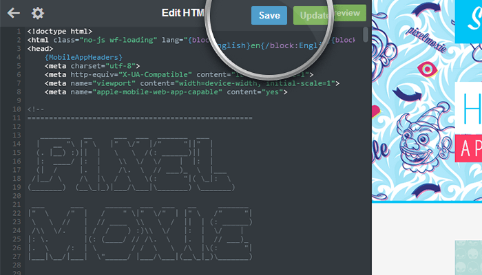The height and width of the screenshot is (275, 482).
Task: Click the {MobileAppHeaders} tag in code
Action: pyautogui.click(x=83, y=57)
